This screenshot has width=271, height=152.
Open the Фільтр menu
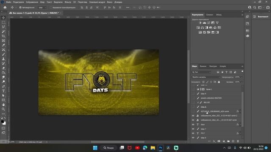[68, 2]
